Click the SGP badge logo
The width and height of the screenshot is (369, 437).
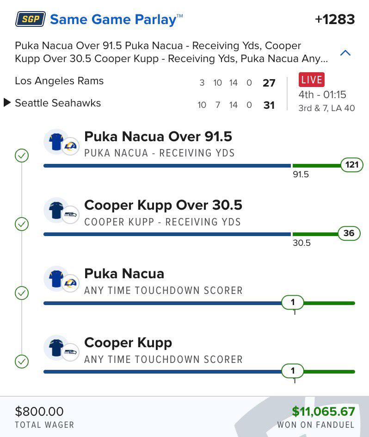click(x=31, y=19)
